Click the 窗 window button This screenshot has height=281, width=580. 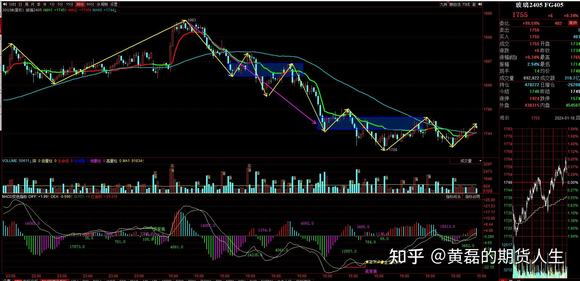click(x=474, y=4)
